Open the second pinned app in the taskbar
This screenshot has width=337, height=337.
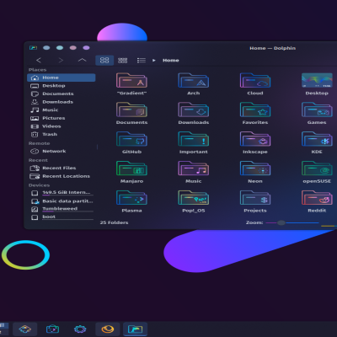point(52,329)
